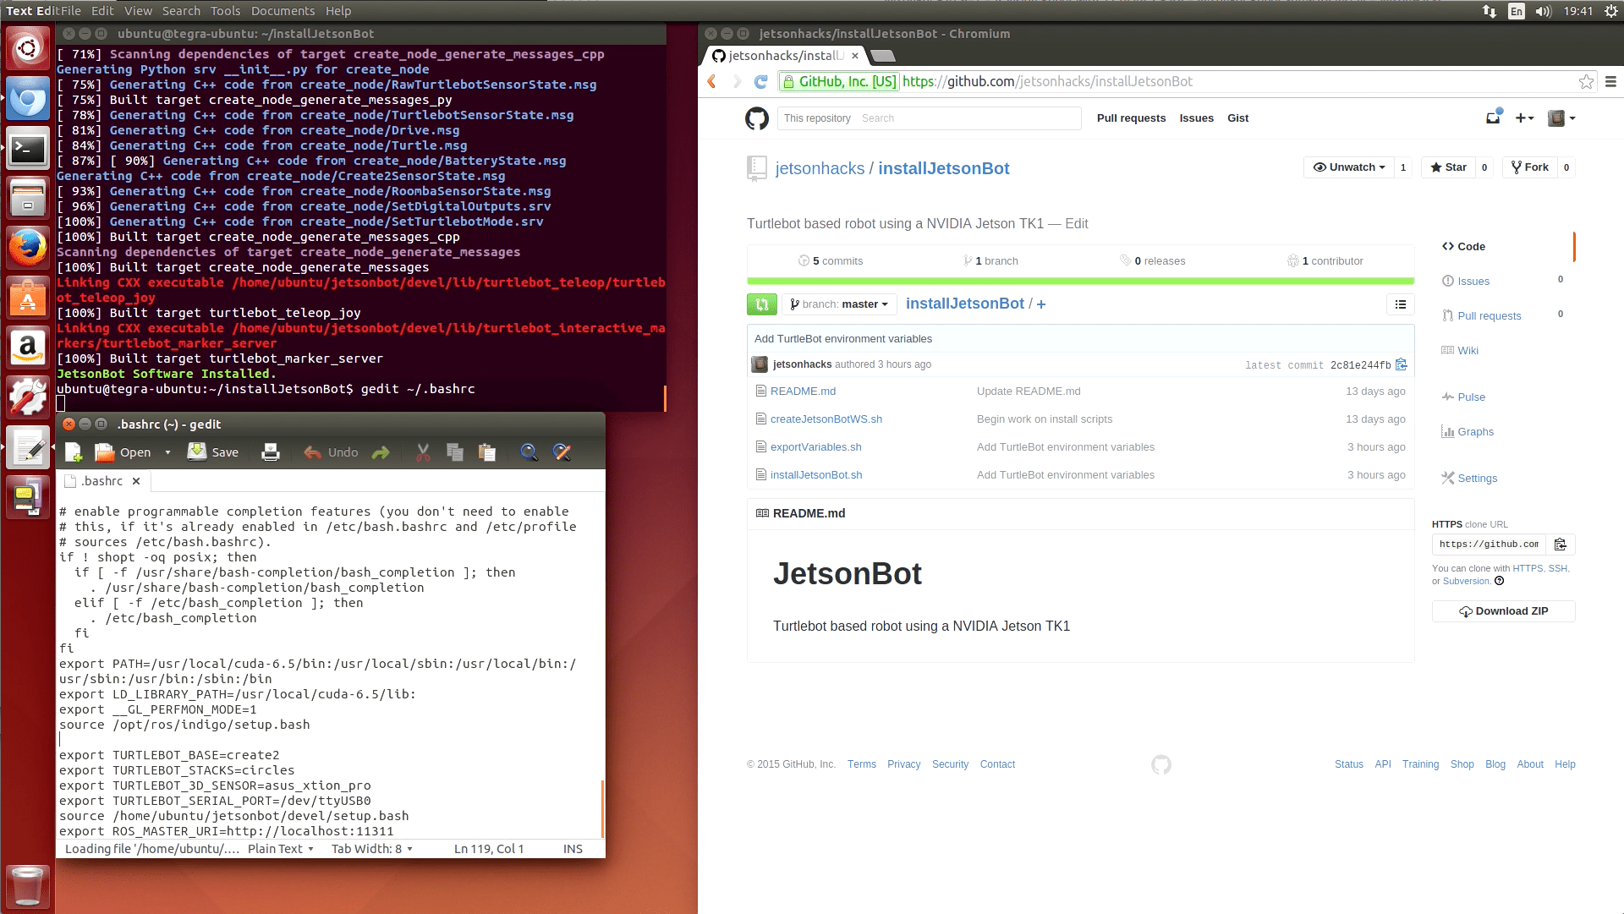The width and height of the screenshot is (1624, 914).
Task: Copy latest commit SHA clipboard icon
Action: 1402,364
